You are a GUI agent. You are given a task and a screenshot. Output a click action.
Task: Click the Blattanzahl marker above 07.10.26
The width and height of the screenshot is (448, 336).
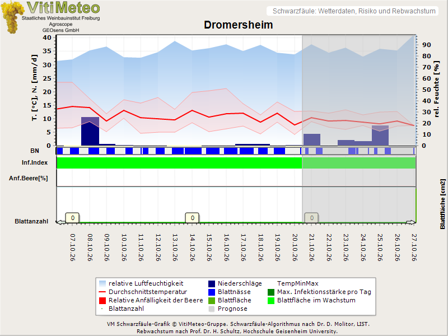[73, 218]
